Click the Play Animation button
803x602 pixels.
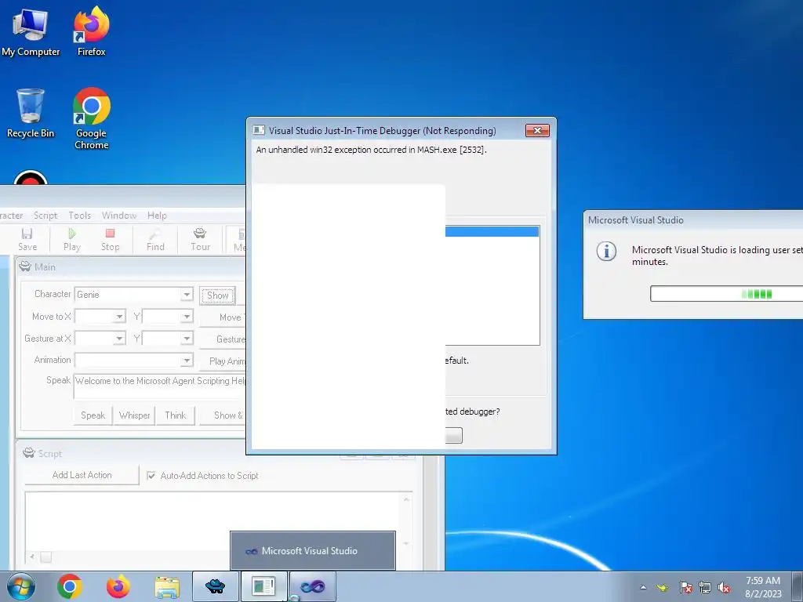click(223, 361)
